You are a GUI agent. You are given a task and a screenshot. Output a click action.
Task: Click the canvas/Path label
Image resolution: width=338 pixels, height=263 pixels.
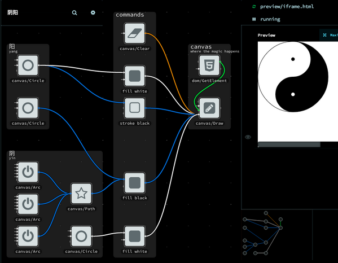pos(81,209)
